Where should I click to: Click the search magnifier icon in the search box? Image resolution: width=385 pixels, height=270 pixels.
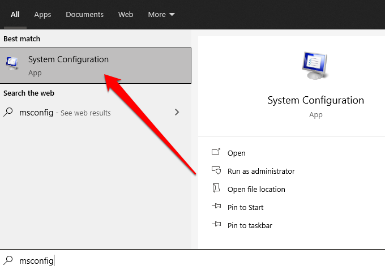[x=8, y=260]
